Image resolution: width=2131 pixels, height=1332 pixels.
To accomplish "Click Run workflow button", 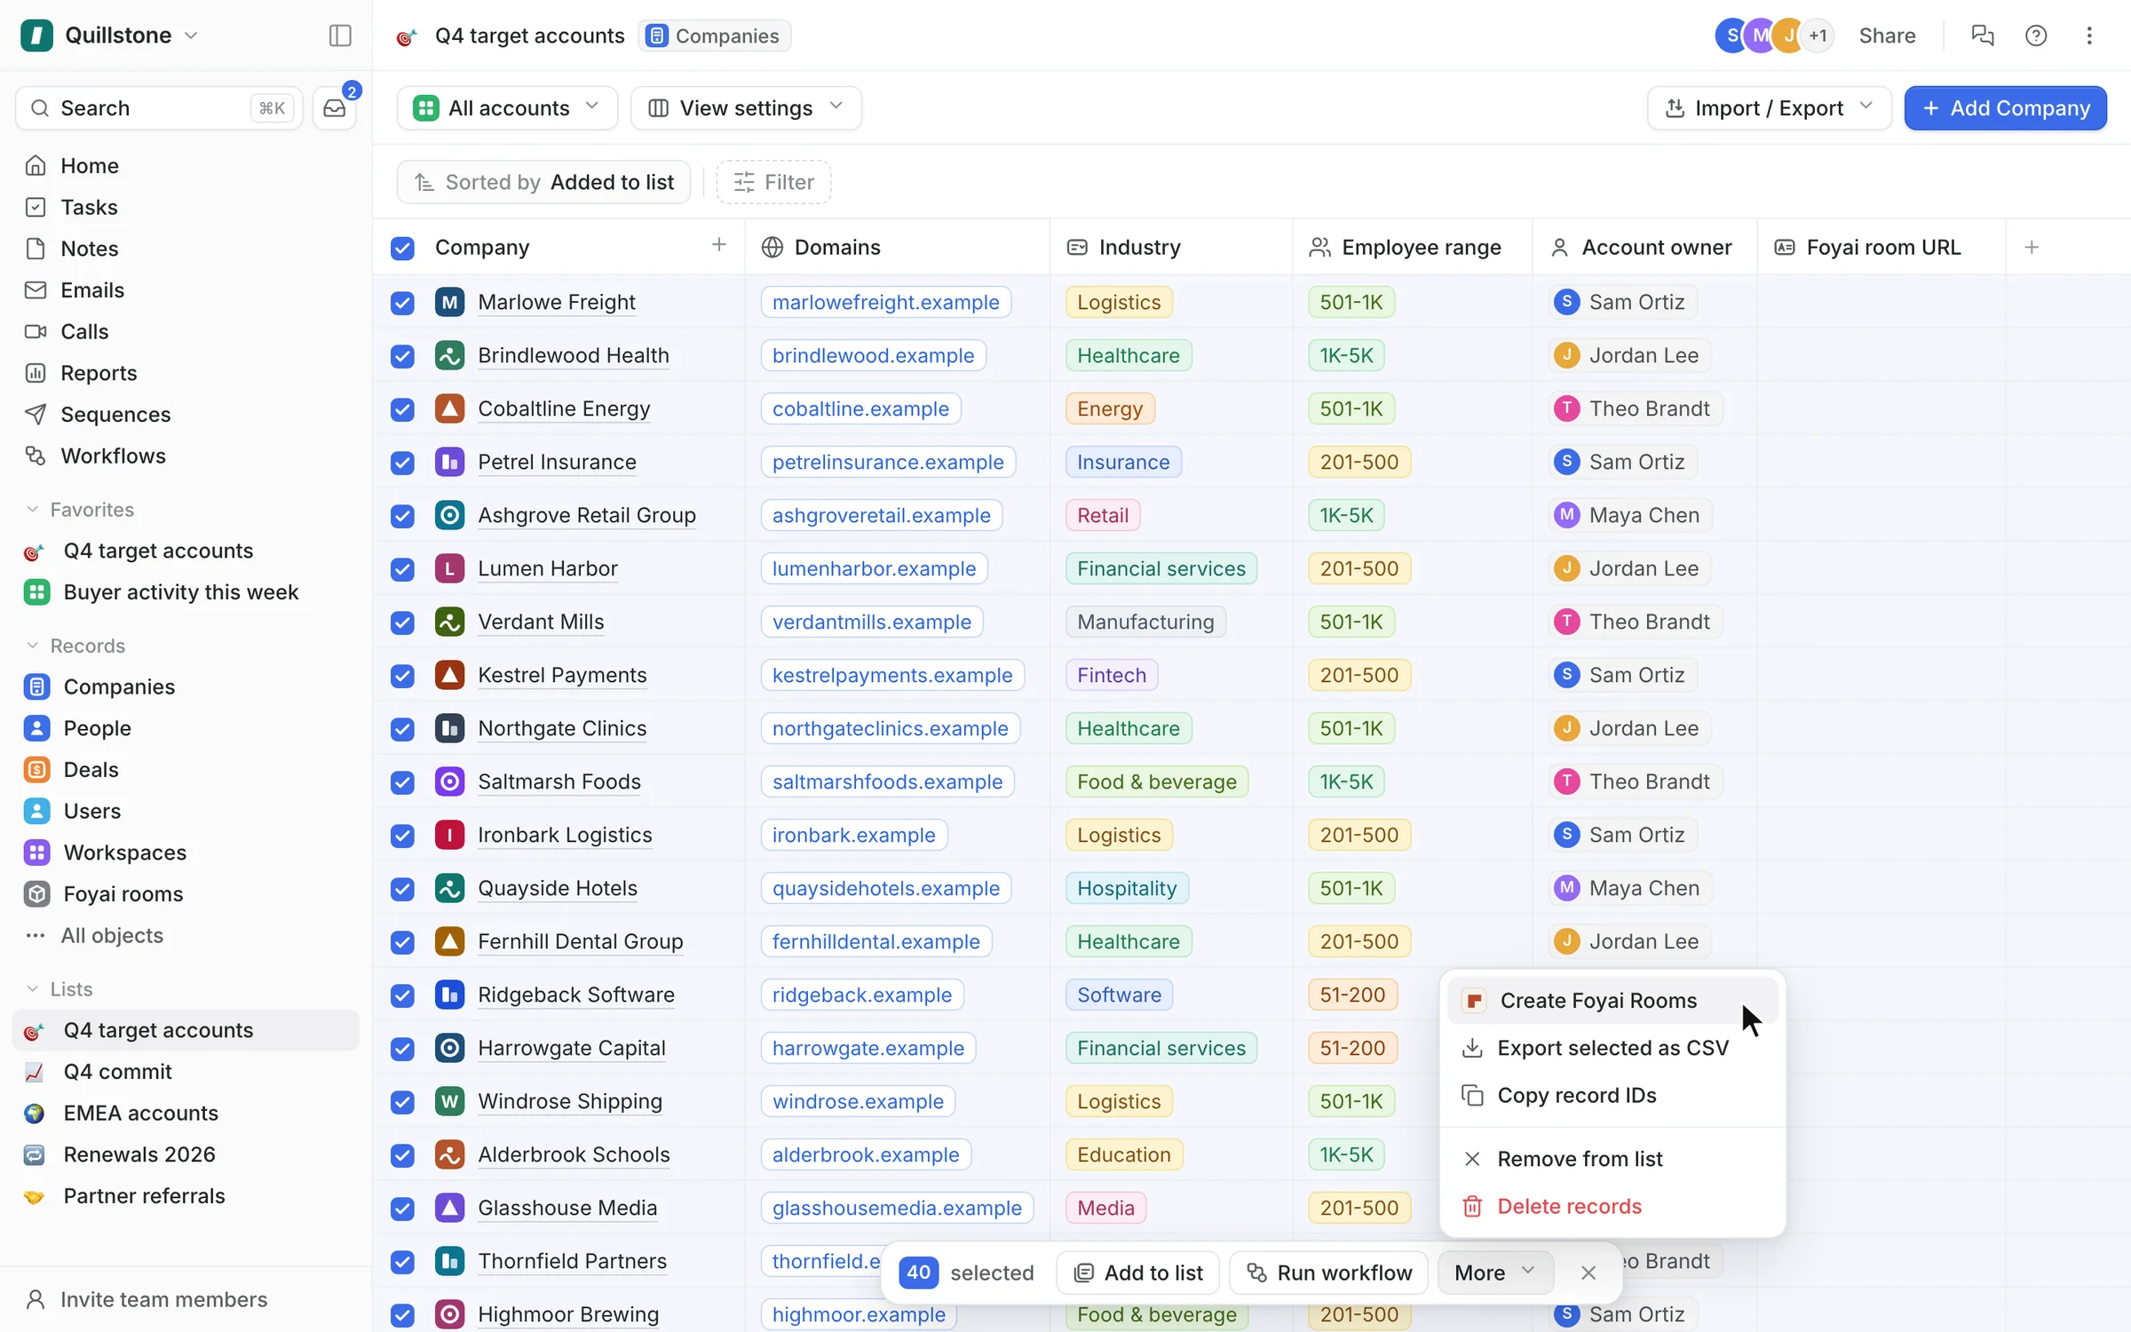I will 1328,1273.
